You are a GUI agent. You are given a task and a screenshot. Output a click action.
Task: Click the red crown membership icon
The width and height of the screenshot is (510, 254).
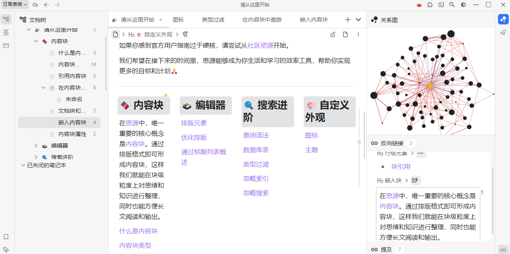pos(419,5)
